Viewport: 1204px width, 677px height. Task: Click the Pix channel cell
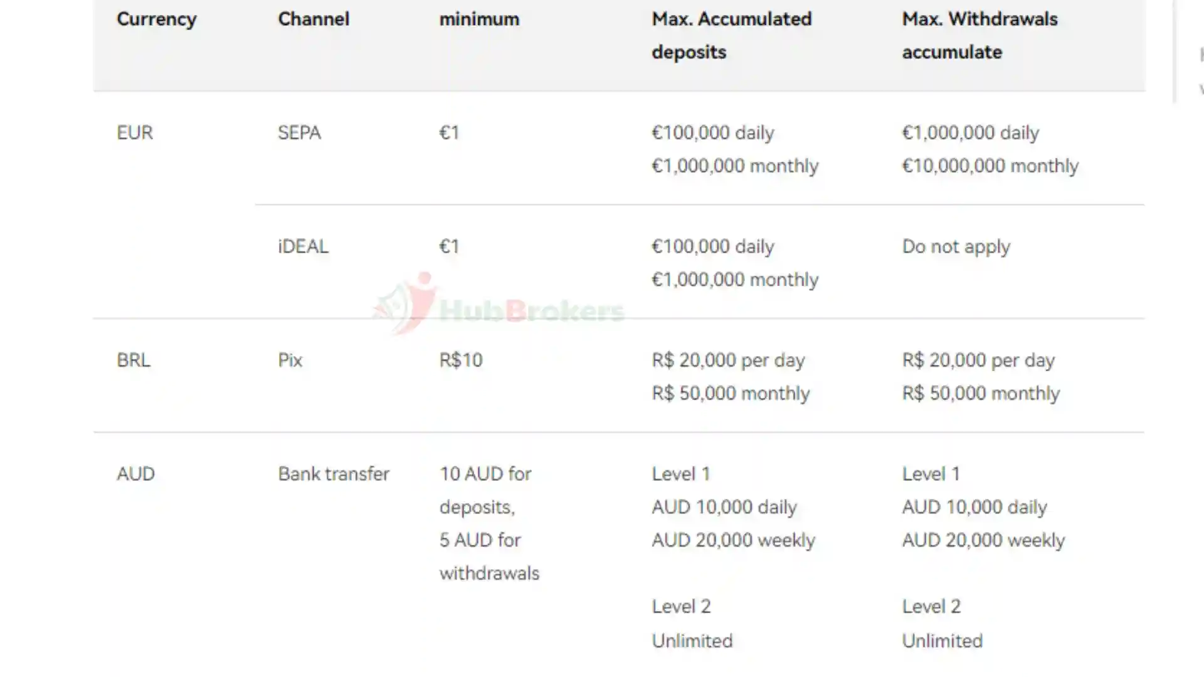290,360
